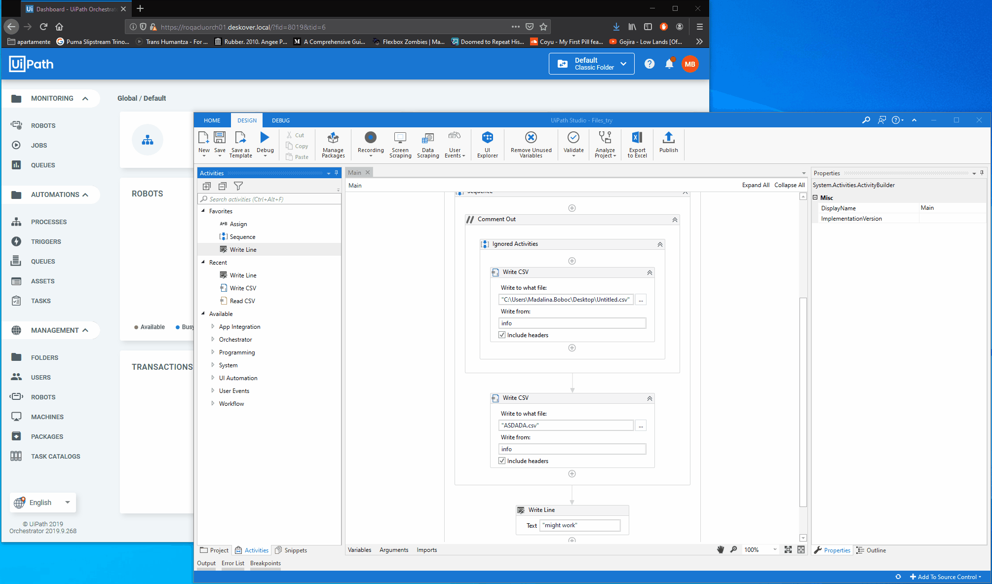The image size is (992, 584).
Task: Click the Publish icon in the ribbon
Action: [x=668, y=138]
